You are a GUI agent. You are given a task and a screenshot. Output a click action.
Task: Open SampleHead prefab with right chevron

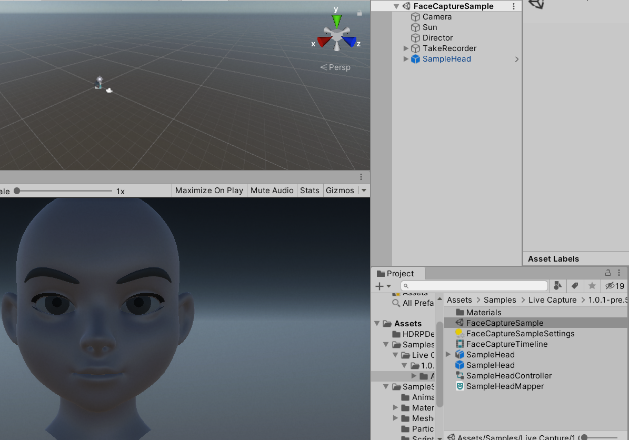517,59
